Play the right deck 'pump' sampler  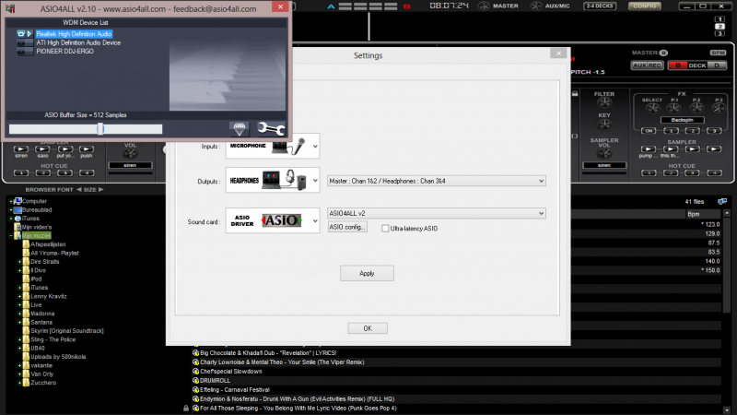coord(649,149)
